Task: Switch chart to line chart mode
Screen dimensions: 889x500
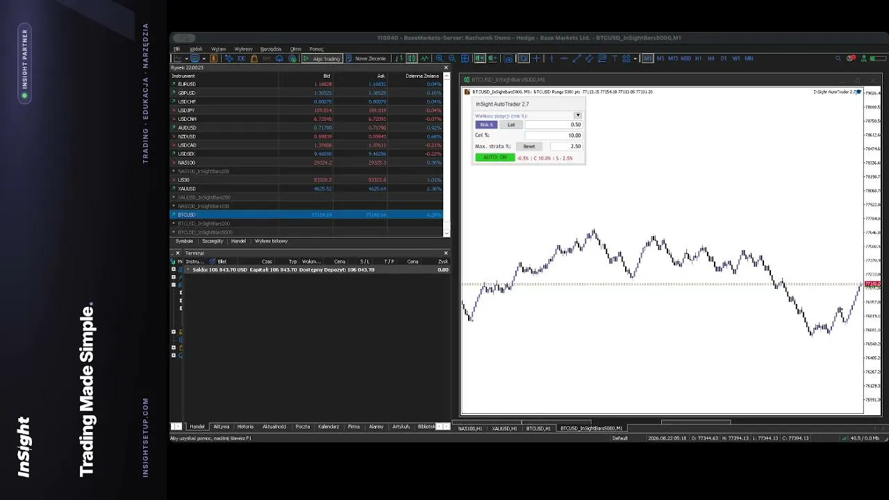Action: [x=425, y=58]
